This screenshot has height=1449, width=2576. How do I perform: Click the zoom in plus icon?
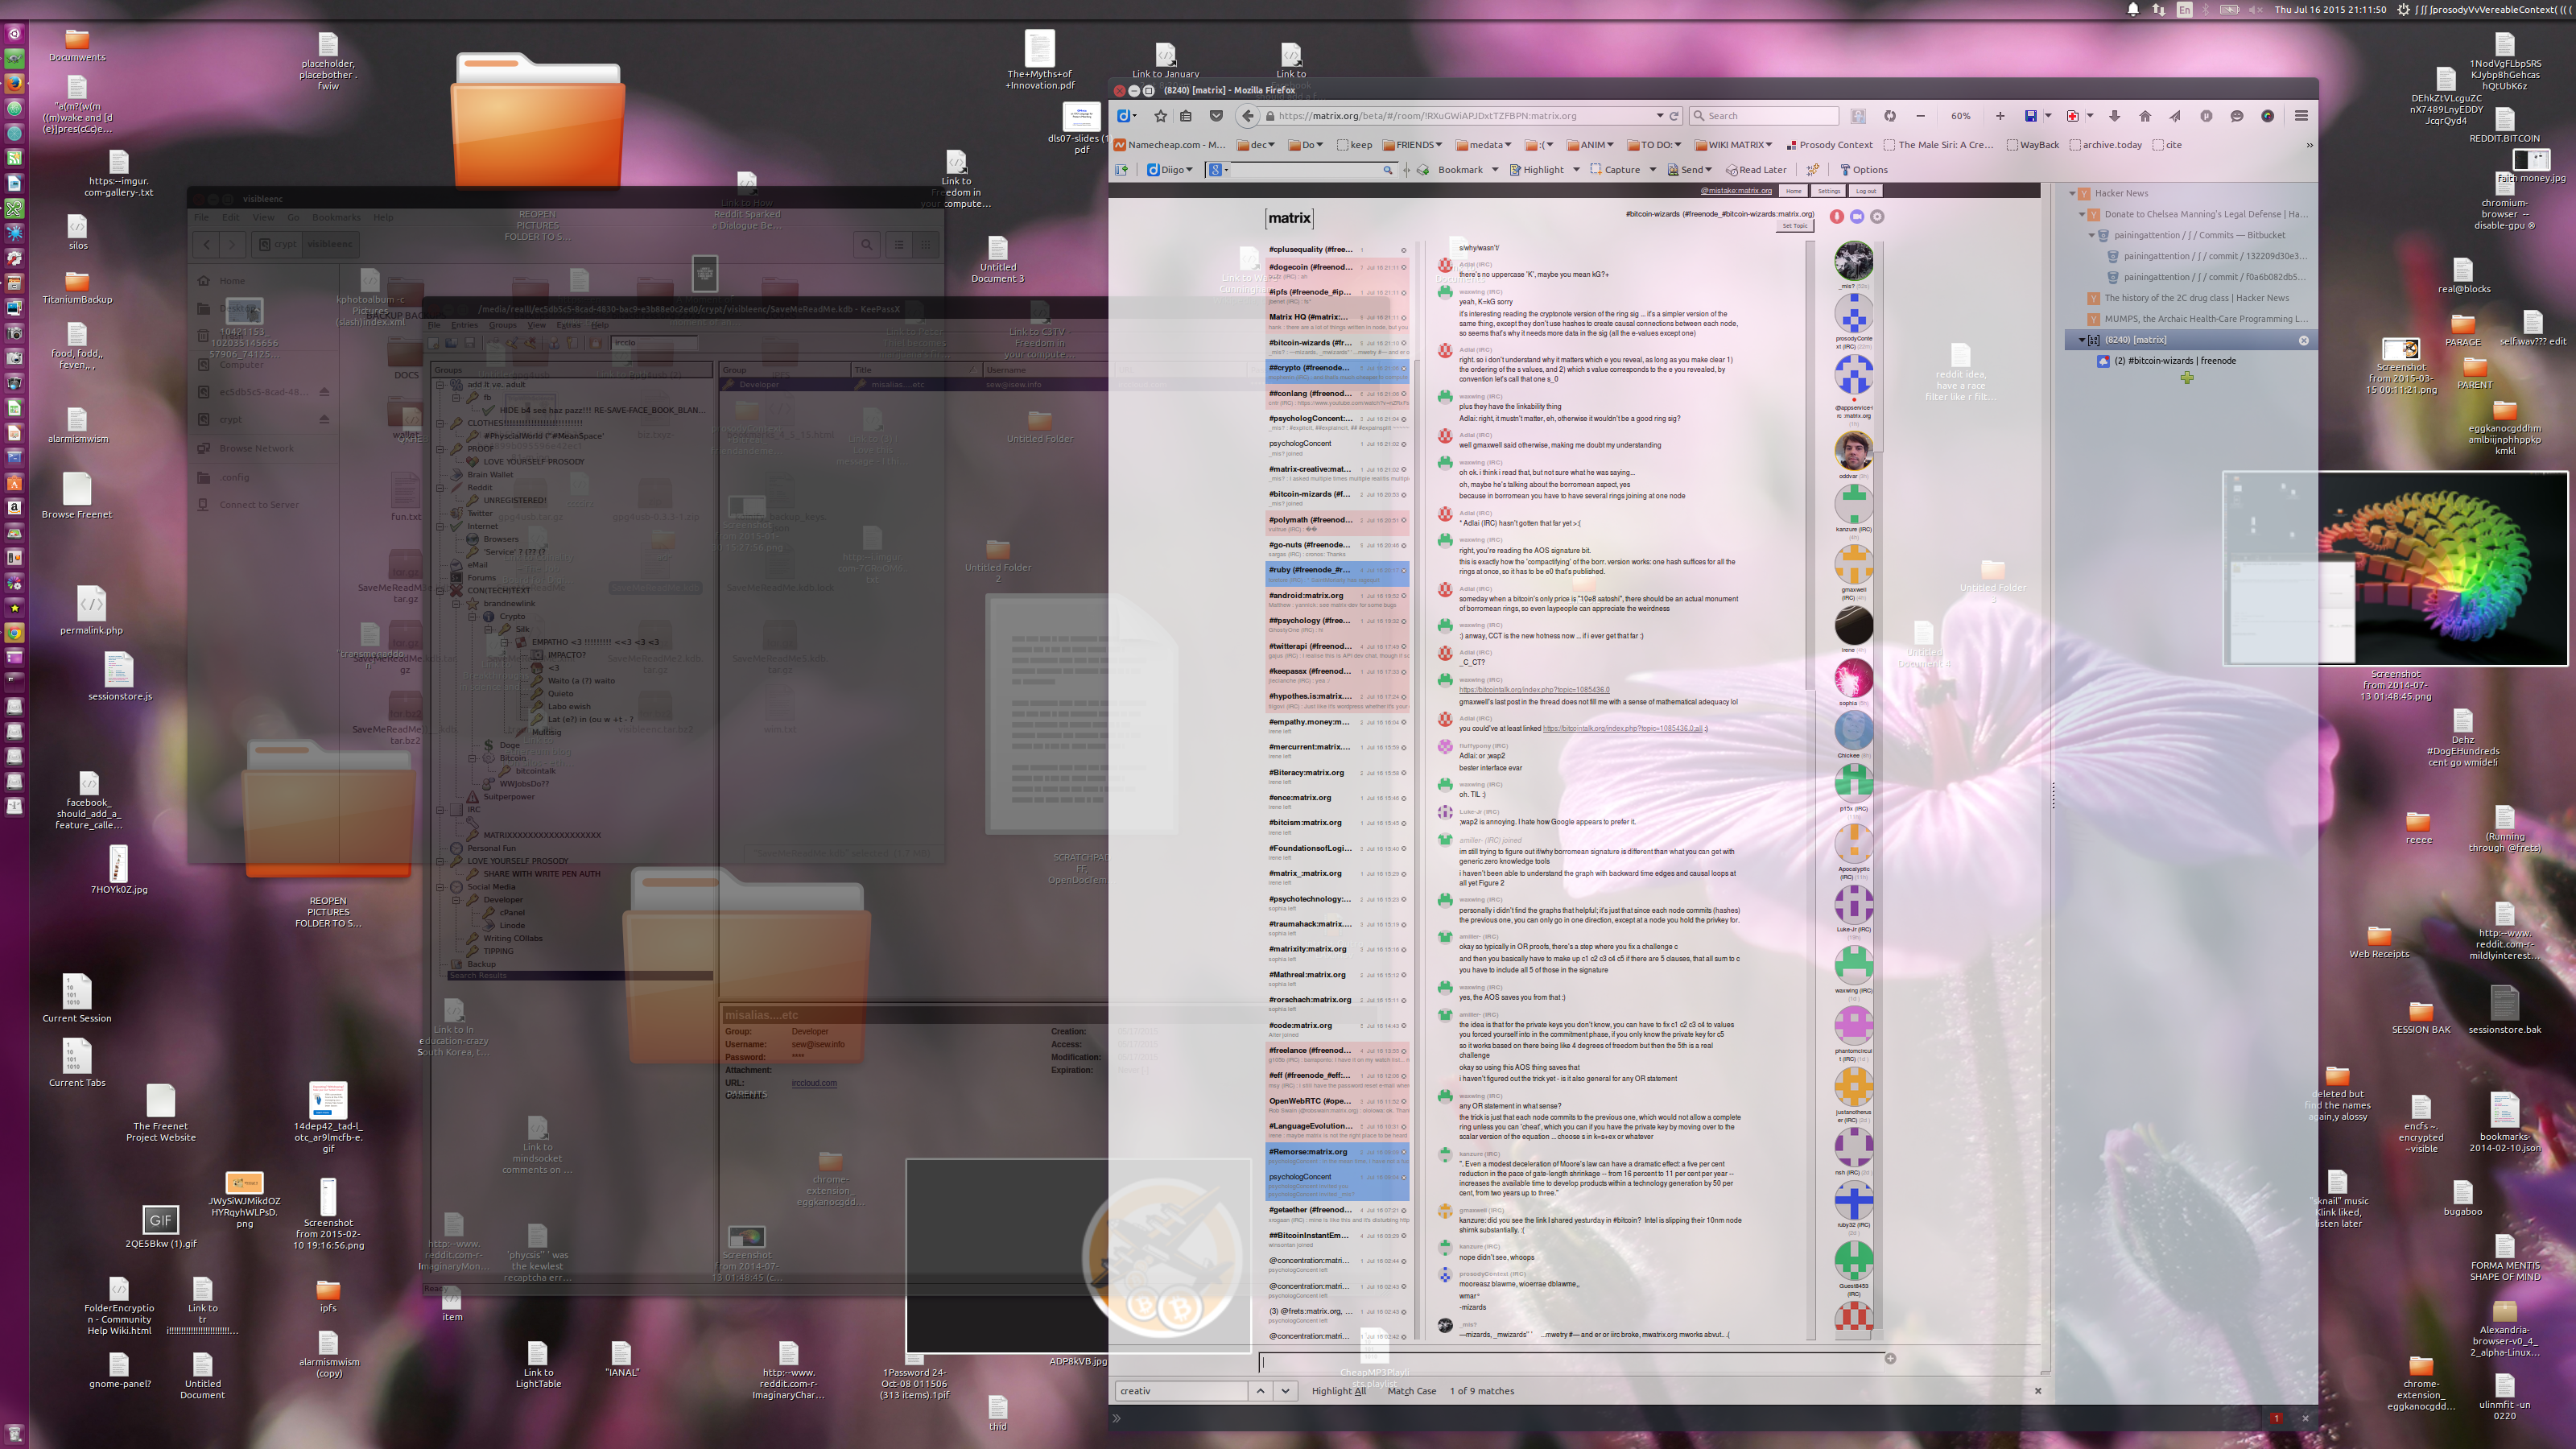pyautogui.click(x=2000, y=116)
